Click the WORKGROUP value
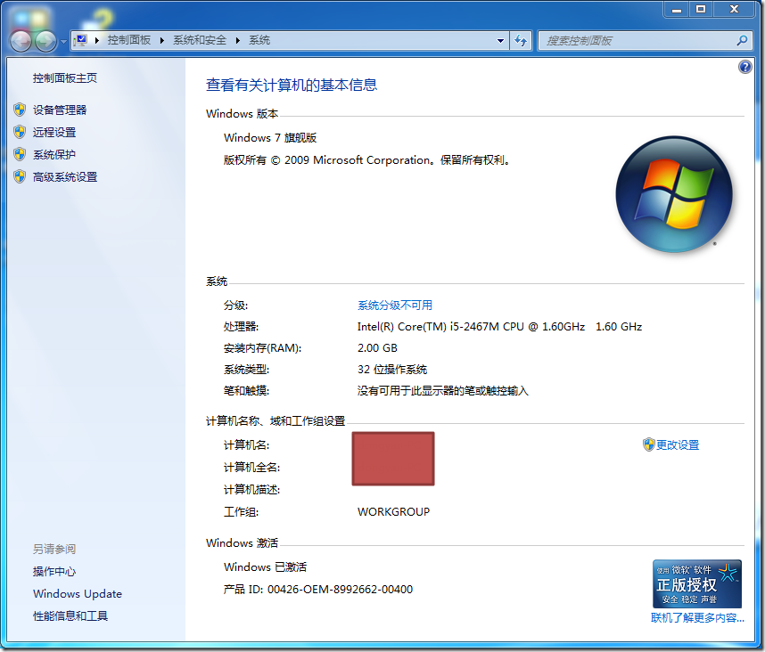Viewport: 765px width, 652px height. (394, 512)
